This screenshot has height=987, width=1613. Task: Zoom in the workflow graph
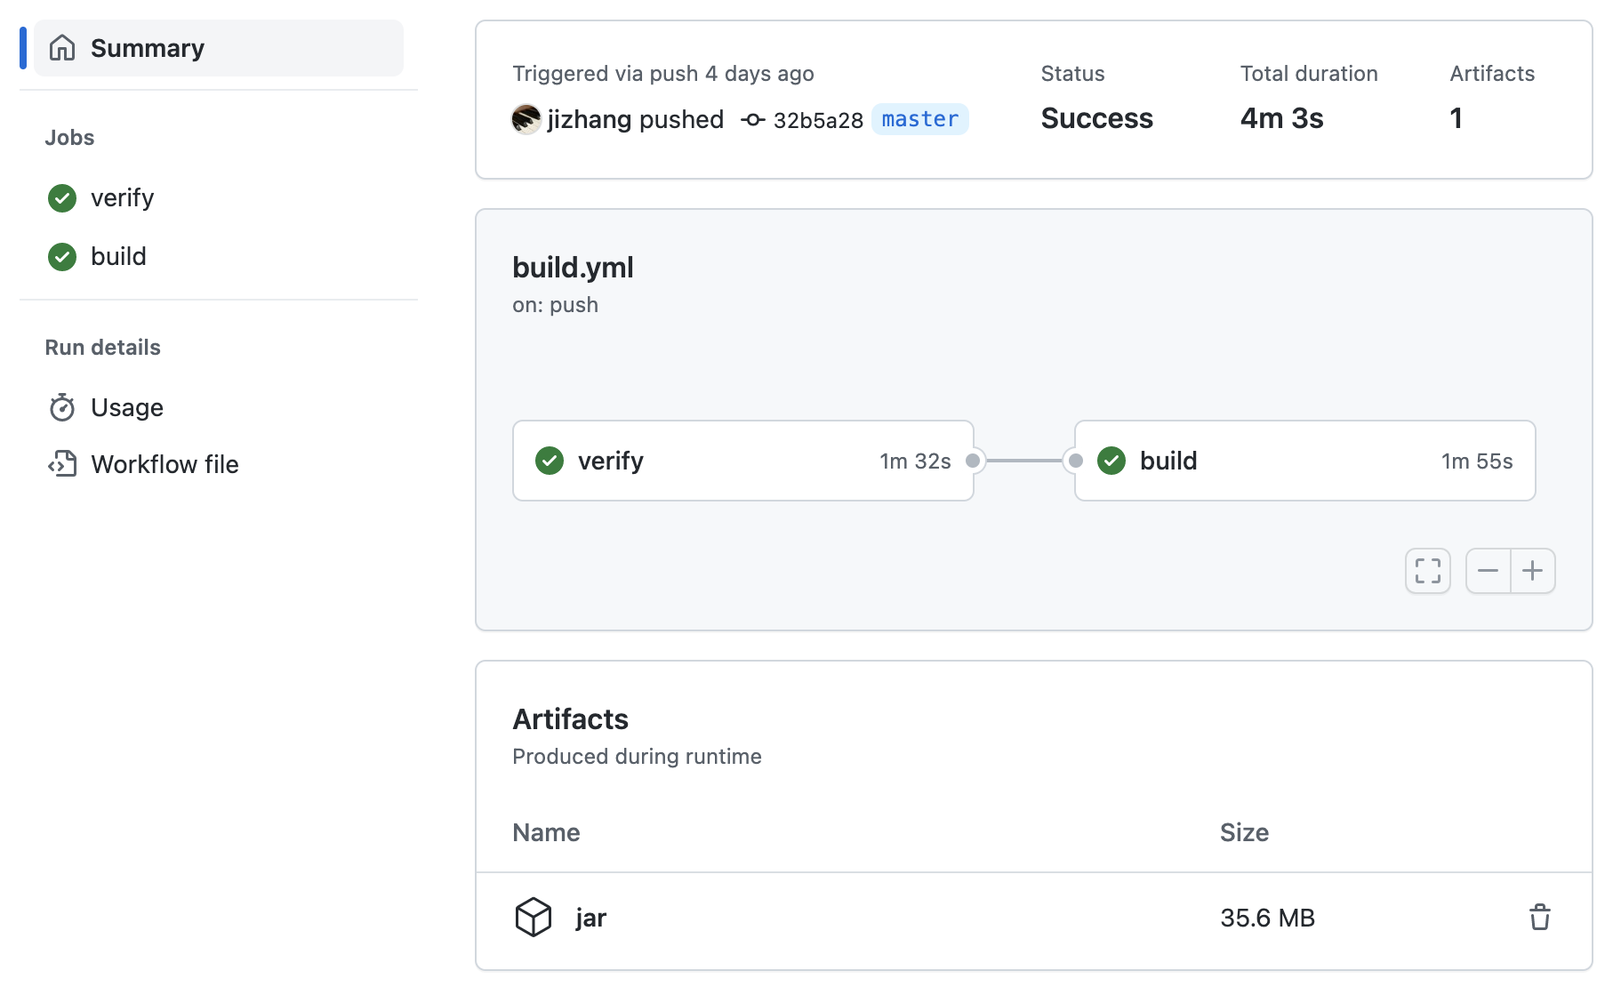1532,571
